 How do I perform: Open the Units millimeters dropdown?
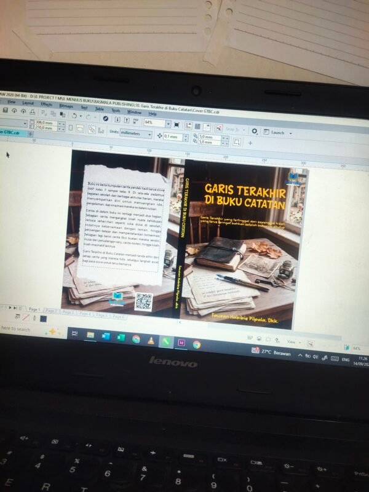[x=149, y=135]
